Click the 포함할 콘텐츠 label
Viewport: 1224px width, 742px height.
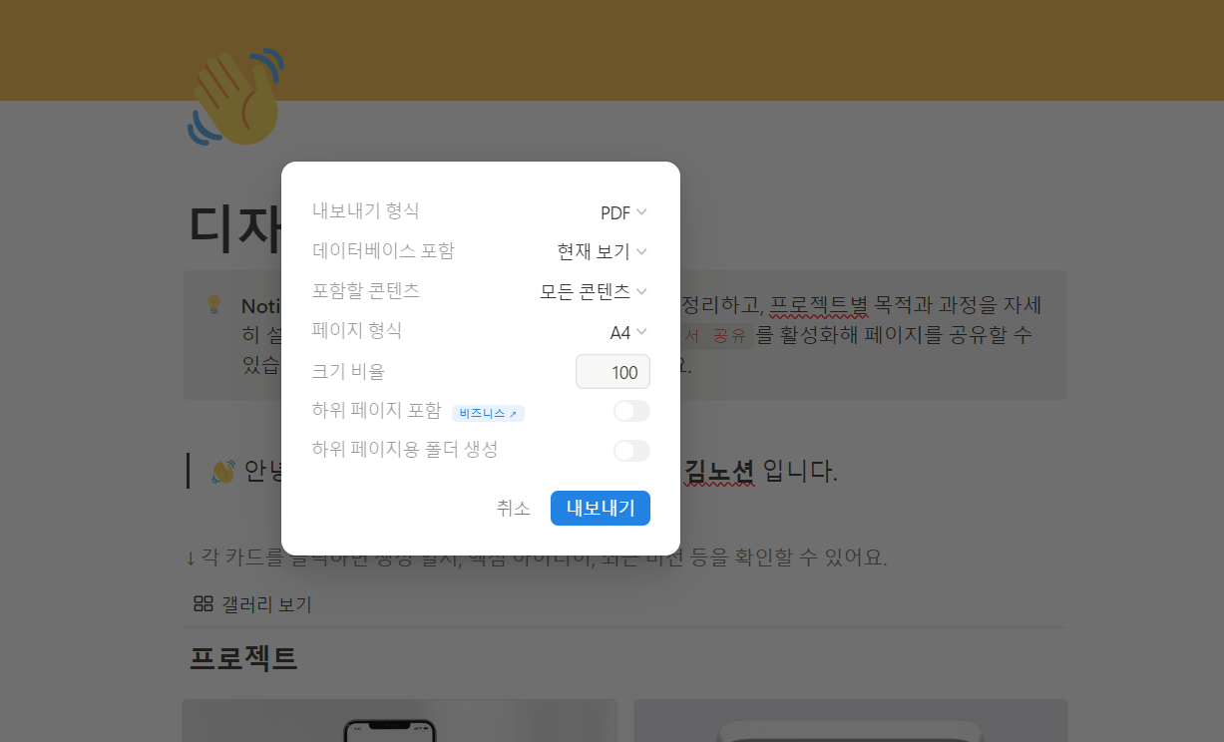pos(366,291)
